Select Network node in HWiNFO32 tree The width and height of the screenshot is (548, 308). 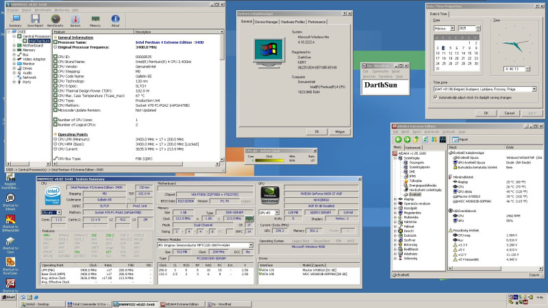29,77
